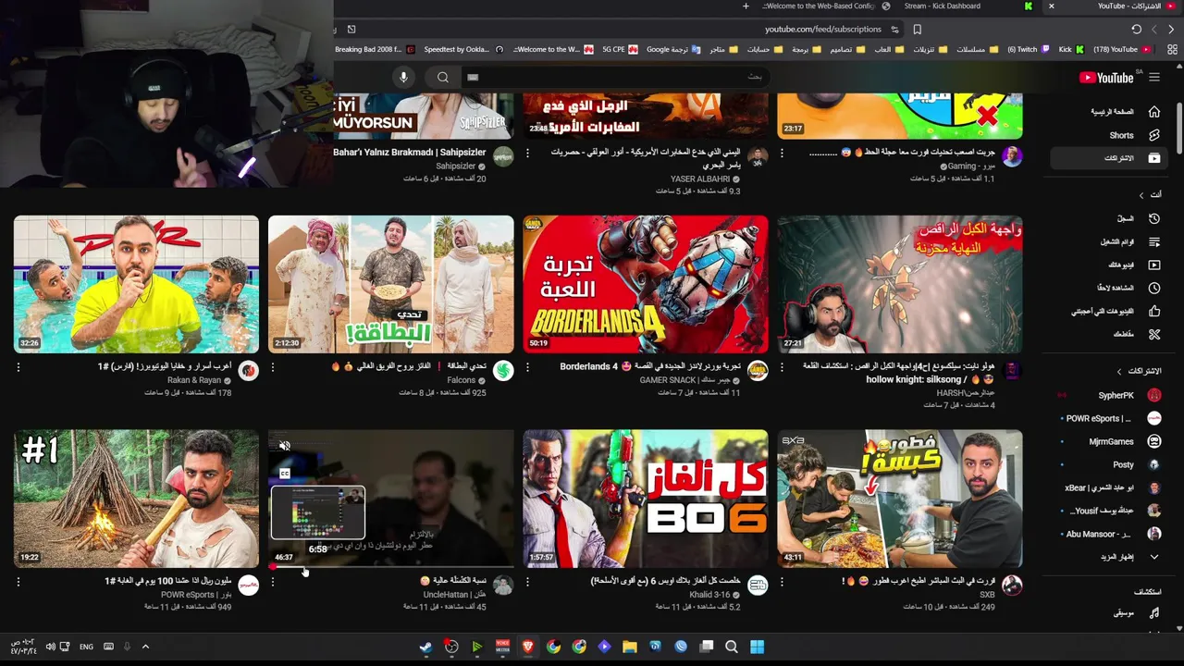The height and width of the screenshot is (666, 1184).
Task: Open the مسلسلات bookmarks folder
Action: 978,49
